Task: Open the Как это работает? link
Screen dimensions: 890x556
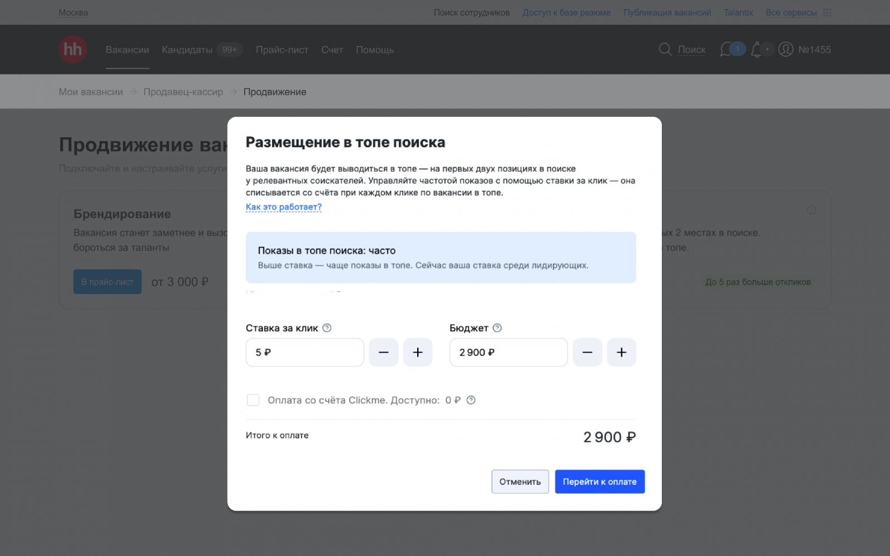Action: pyautogui.click(x=284, y=207)
